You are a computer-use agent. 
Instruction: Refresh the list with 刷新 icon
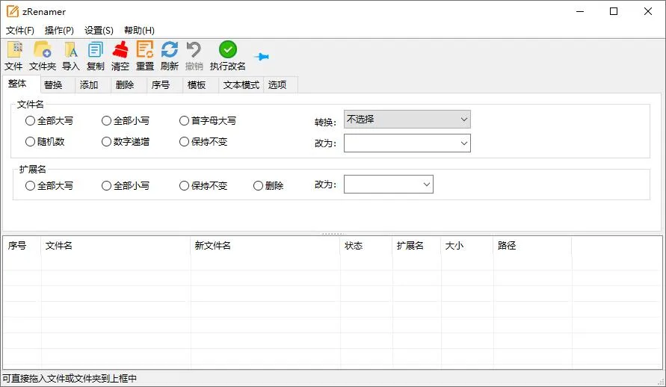170,51
